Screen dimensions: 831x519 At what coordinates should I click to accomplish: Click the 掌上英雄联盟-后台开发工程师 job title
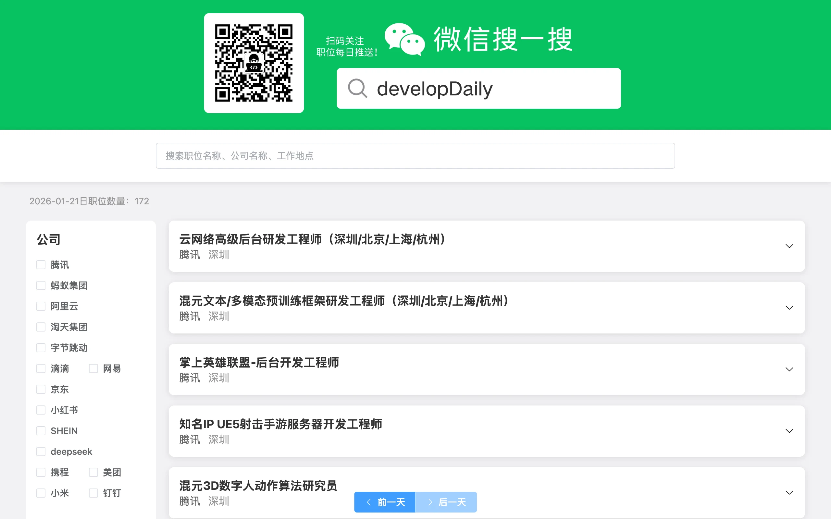(x=259, y=362)
